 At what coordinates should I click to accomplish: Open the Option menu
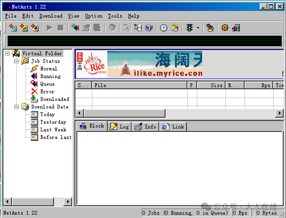tap(93, 16)
